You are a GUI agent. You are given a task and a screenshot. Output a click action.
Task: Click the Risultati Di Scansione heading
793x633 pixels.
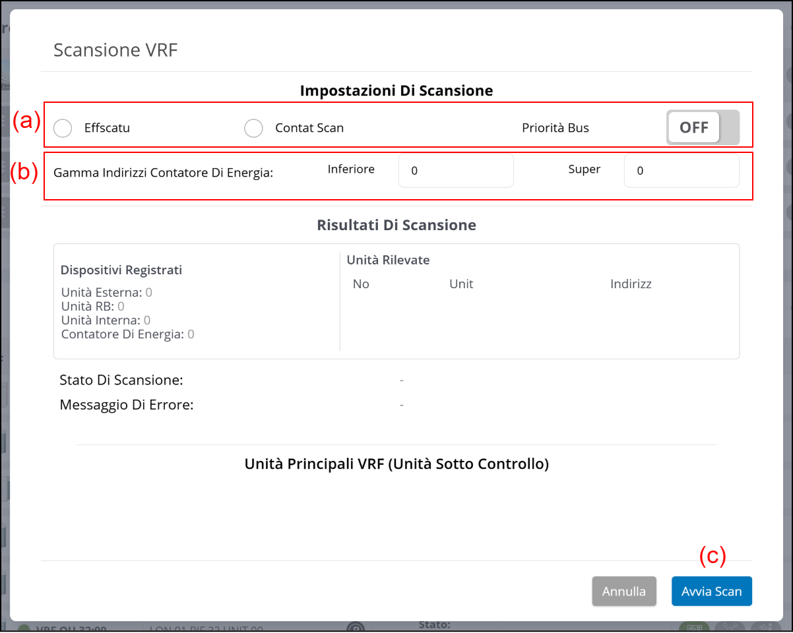(396, 225)
